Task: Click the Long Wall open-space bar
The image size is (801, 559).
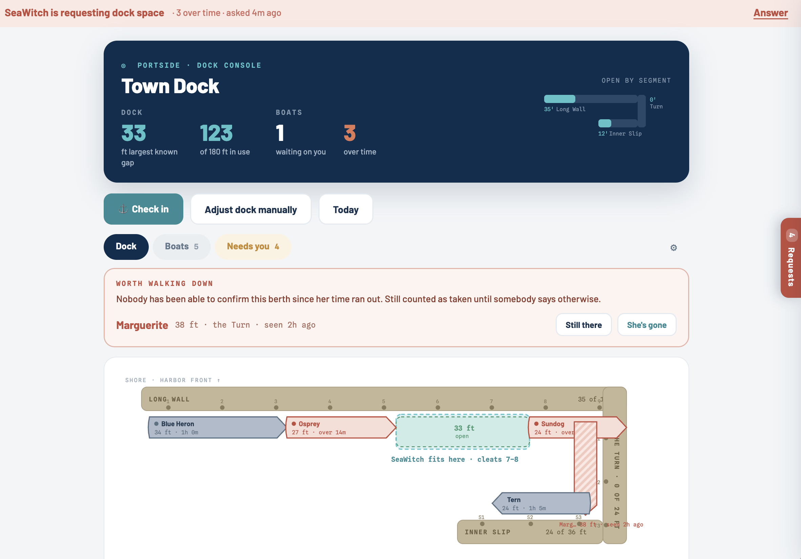Action: [x=591, y=99]
